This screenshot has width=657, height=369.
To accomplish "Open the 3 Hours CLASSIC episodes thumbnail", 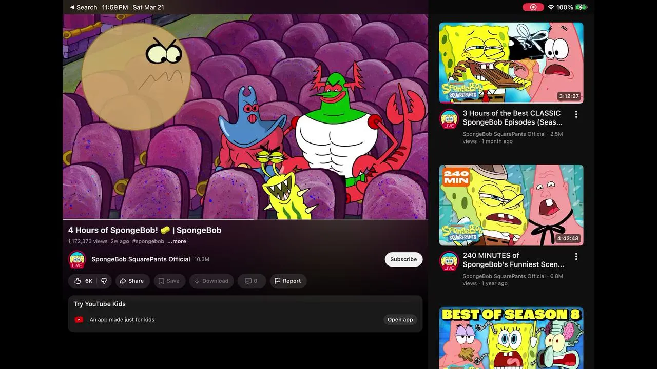I will pos(511,63).
